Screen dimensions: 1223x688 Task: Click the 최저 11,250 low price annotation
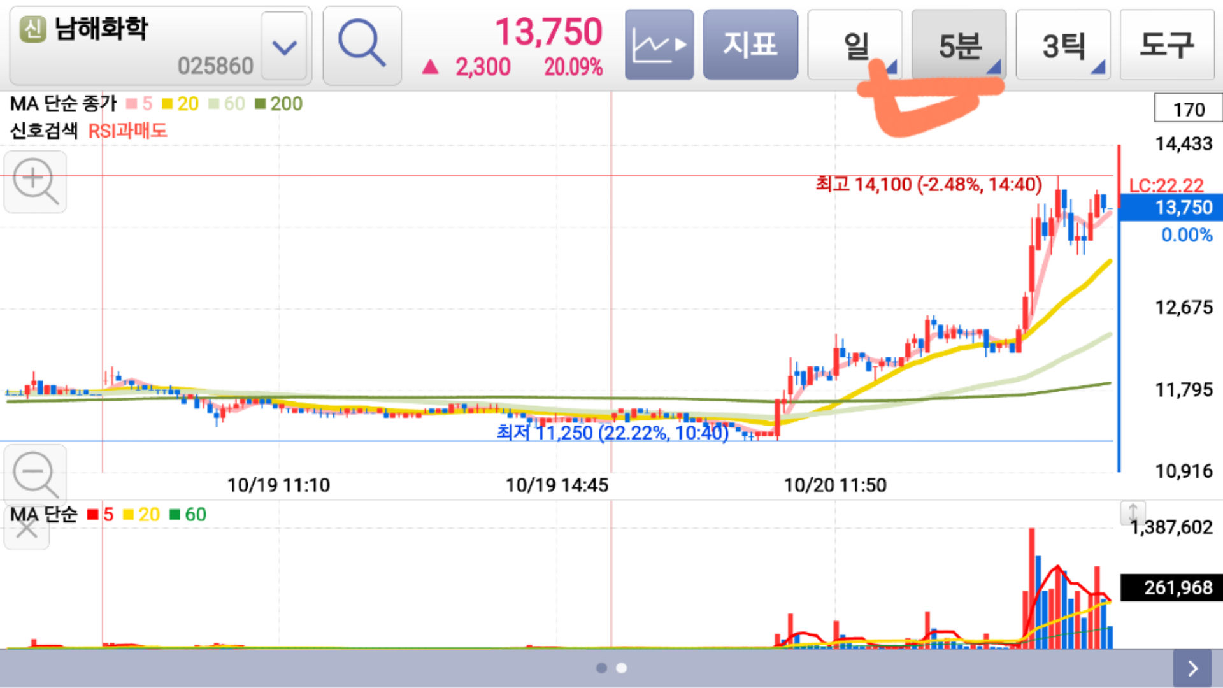pyautogui.click(x=612, y=433)
